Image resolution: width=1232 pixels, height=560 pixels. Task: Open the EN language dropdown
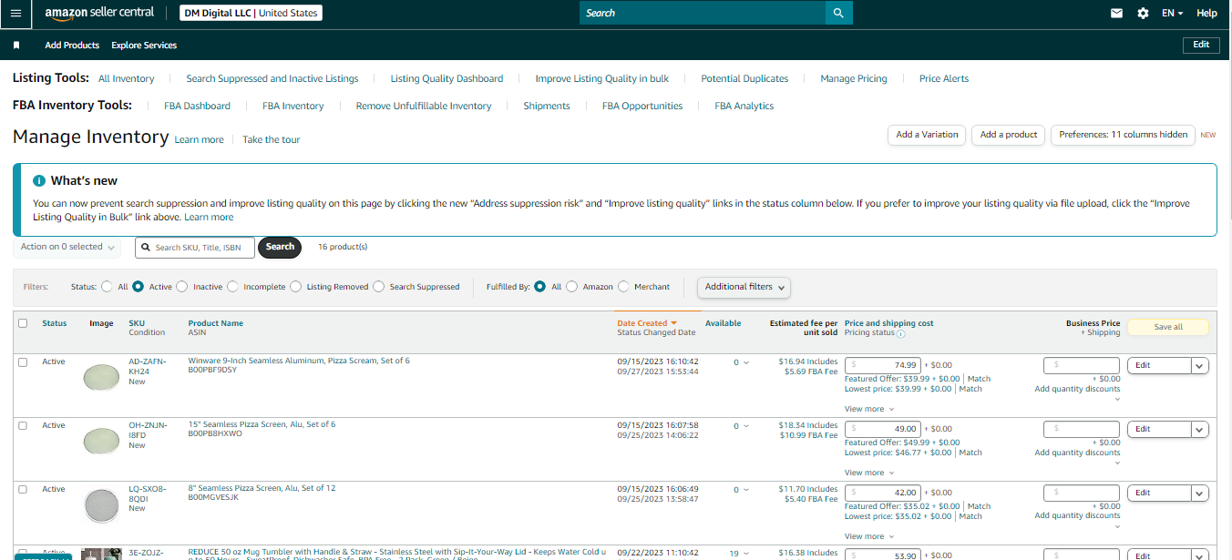(x=1172, y=14)
